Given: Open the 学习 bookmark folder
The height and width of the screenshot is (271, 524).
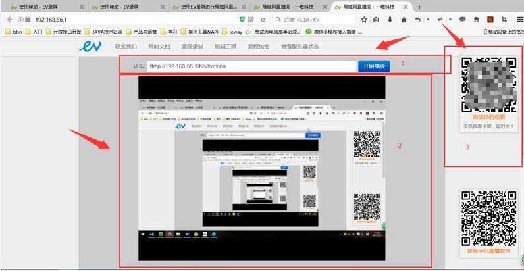Looking at the screenshot, I should tap(169, 32).
